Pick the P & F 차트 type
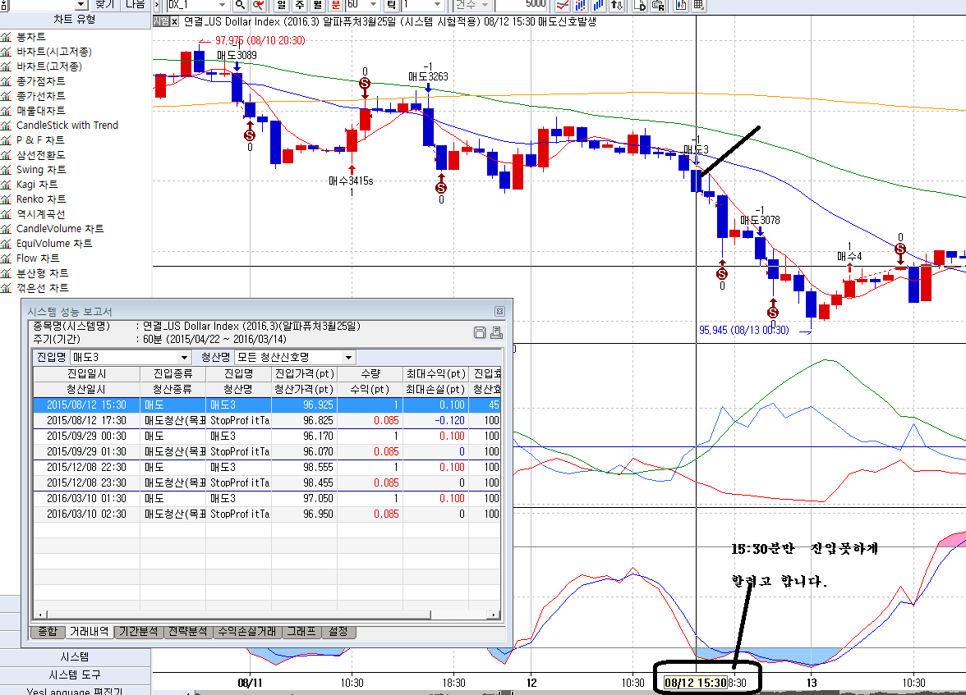The width and height of the screenshot is (966, 695). click(40, 140)
